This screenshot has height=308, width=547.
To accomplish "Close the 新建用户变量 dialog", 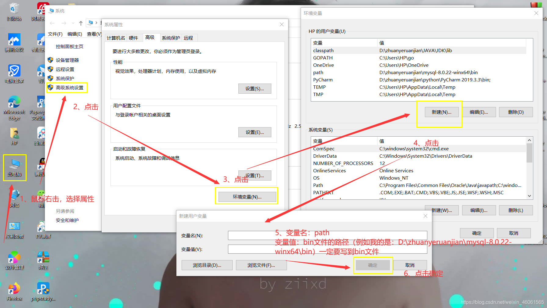I will click(426, 216).
